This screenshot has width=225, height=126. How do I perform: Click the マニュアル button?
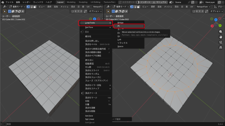[x=159, y=2]
